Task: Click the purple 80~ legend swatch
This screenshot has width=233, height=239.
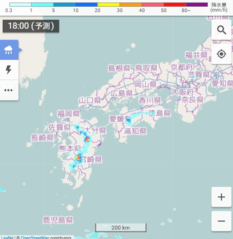Action: pos(196,4)
